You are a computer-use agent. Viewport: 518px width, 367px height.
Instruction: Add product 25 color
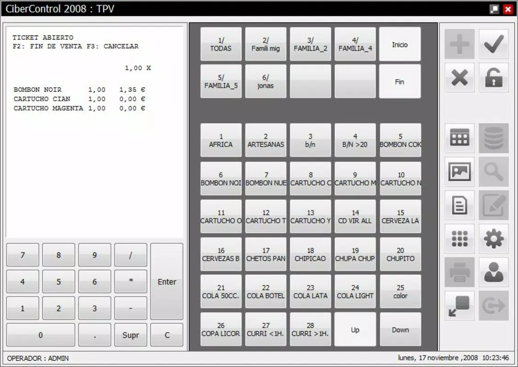(400, 291)
